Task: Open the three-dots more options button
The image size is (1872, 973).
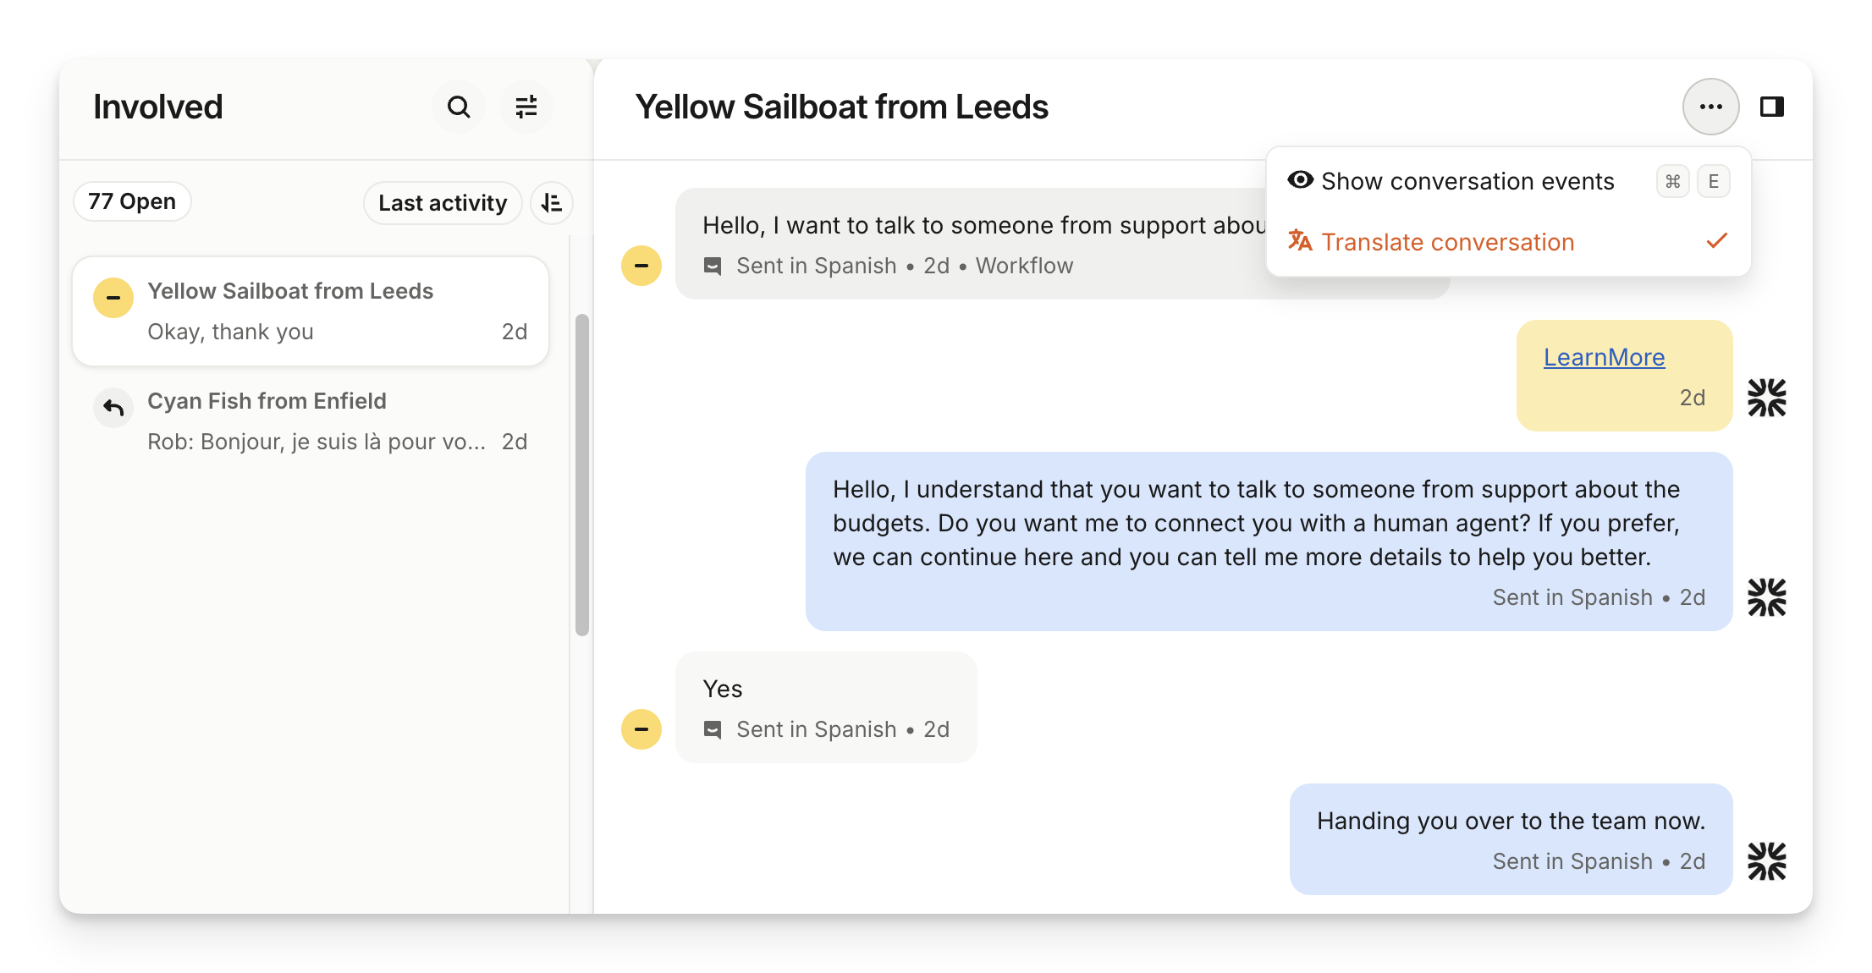Action: 1710,107
